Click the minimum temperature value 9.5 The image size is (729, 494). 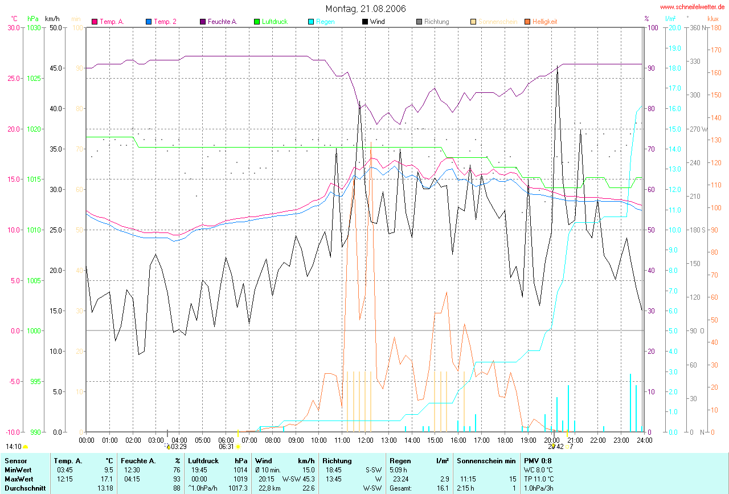(110, 470)
